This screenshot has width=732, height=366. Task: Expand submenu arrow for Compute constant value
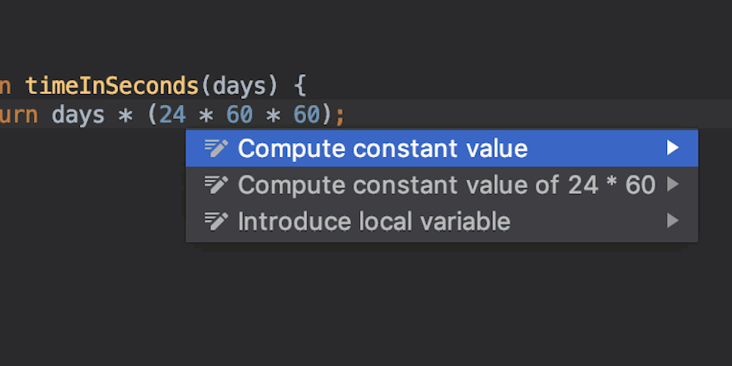point(673,149)
